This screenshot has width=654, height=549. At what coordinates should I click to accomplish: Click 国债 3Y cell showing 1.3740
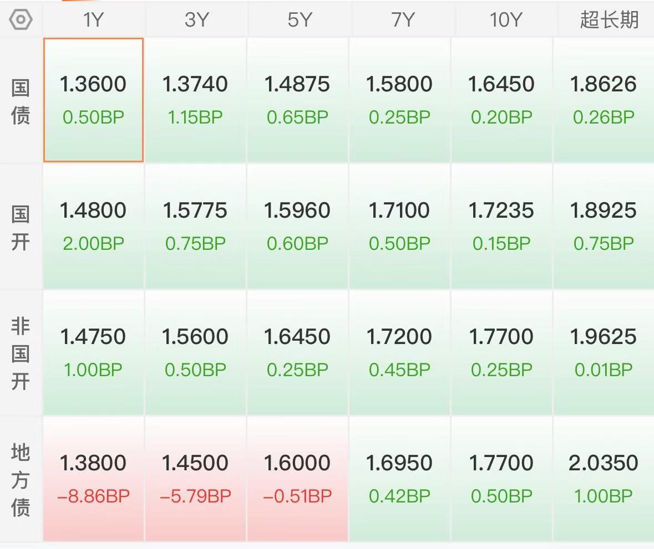point(196,100)
